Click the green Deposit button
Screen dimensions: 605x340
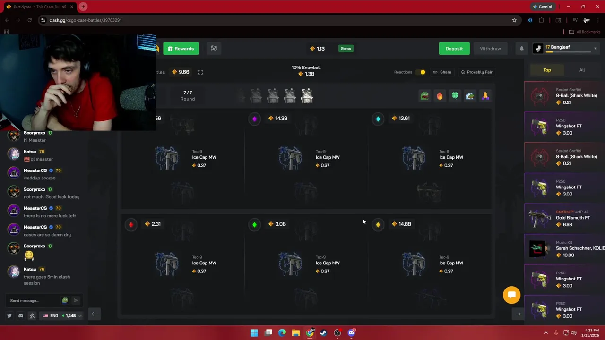click(454, 49)
